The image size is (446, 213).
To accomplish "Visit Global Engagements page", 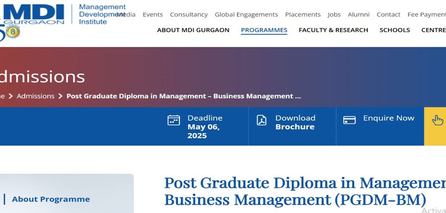I will pos(246,15).
